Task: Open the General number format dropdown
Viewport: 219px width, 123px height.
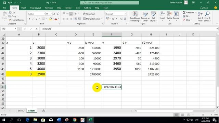Action: coord(125,14)
